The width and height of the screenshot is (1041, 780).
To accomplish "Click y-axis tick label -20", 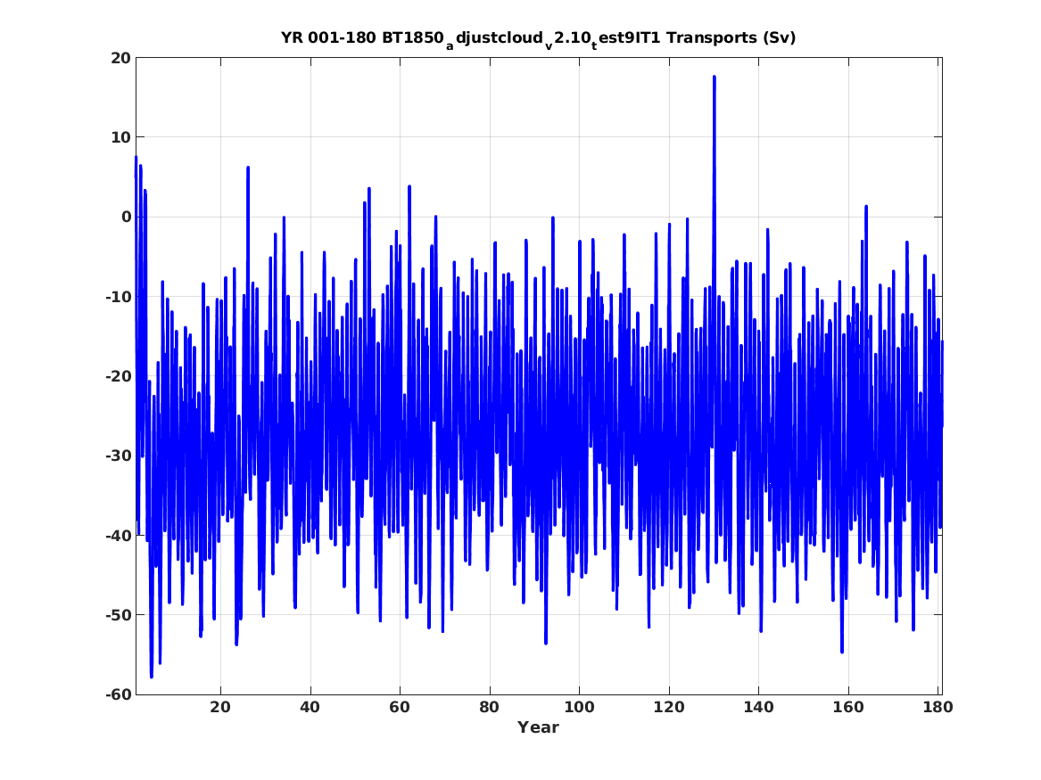I will [118, 376].
